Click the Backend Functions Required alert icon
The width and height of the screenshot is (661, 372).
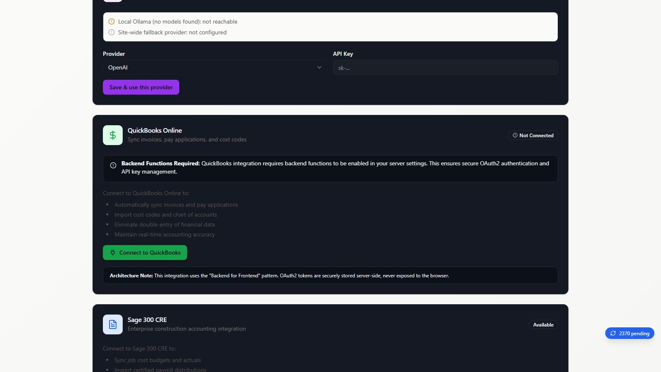click(x=113, y=165)
